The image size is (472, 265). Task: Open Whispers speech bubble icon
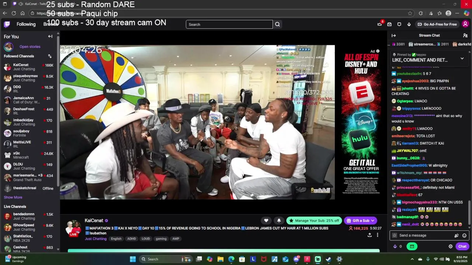399,24
